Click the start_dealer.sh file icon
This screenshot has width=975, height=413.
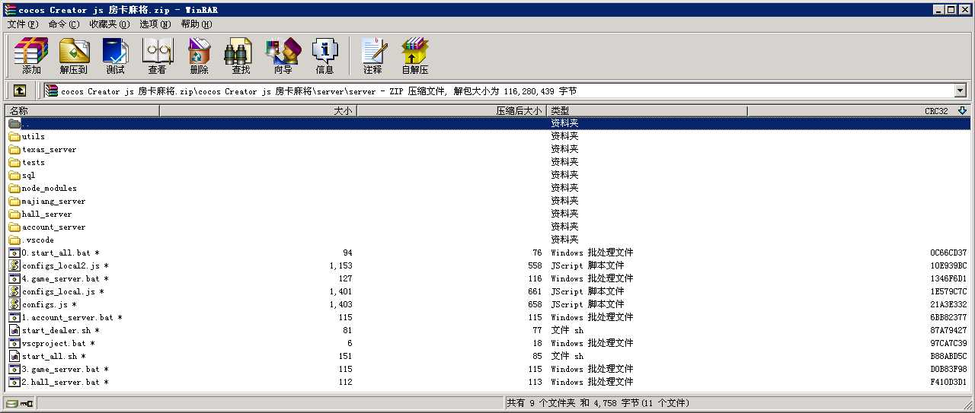(x=14, y=330)
